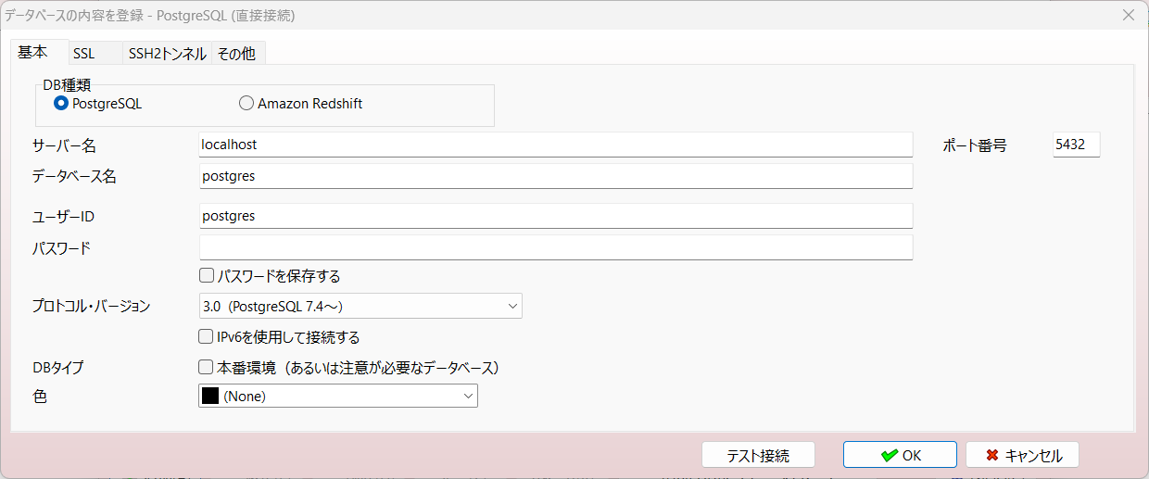1149x479 pixels.
Task: Open the 色 (None) color dropdown
Action: [338, 396]
